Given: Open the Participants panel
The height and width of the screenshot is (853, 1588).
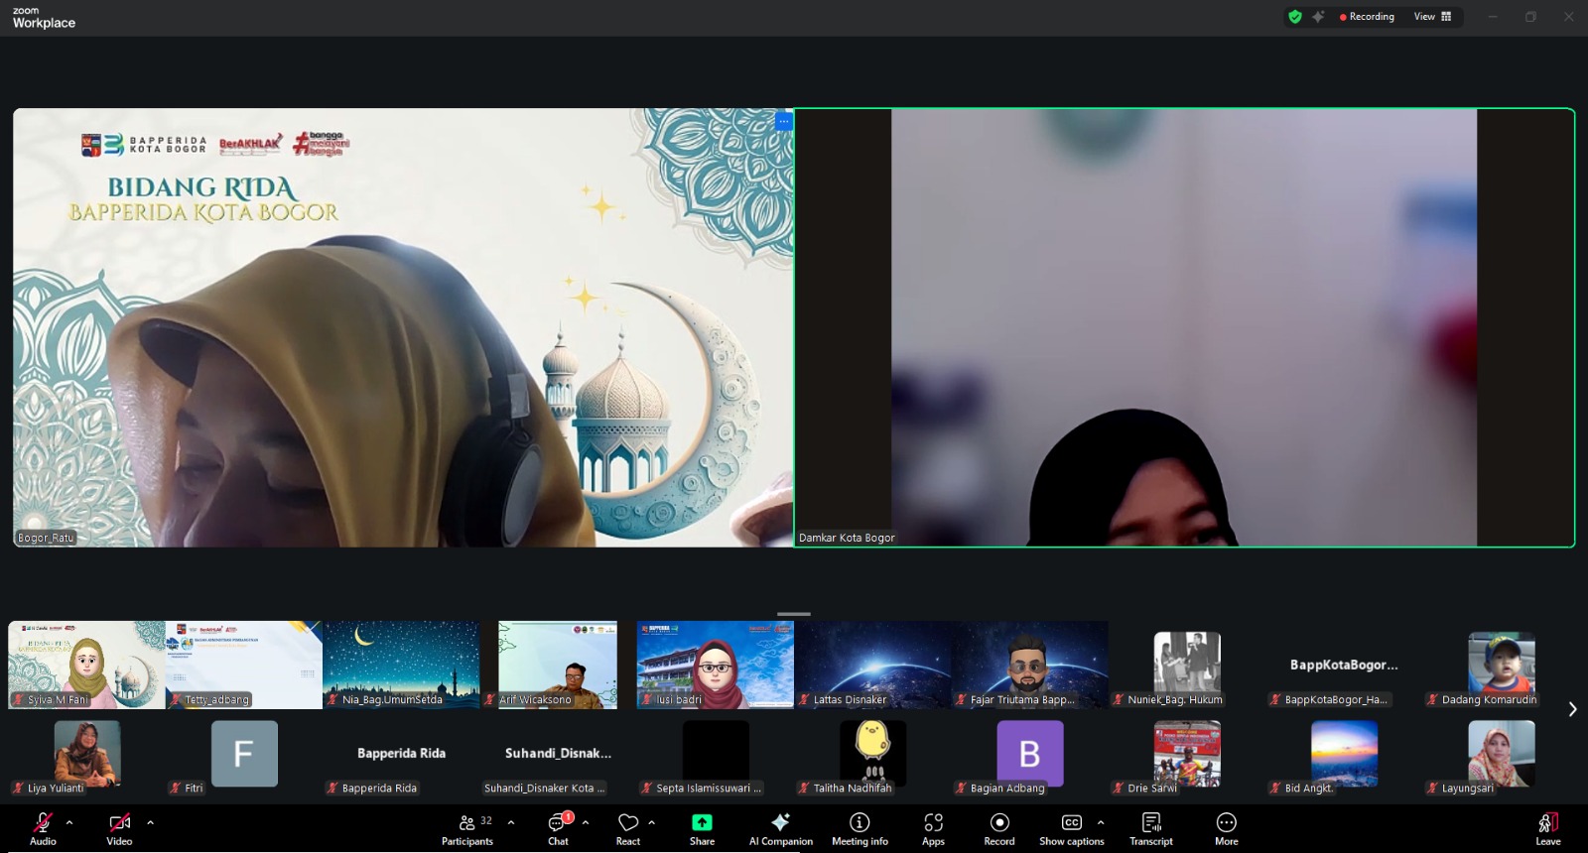Looking at the screenshot, I should point(466,828).
